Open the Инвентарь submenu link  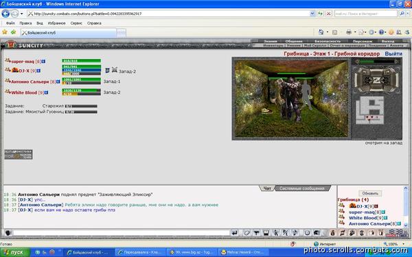click(273, 45)
